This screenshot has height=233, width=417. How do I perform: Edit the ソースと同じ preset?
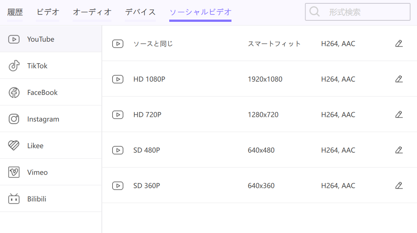pos(398,44)
